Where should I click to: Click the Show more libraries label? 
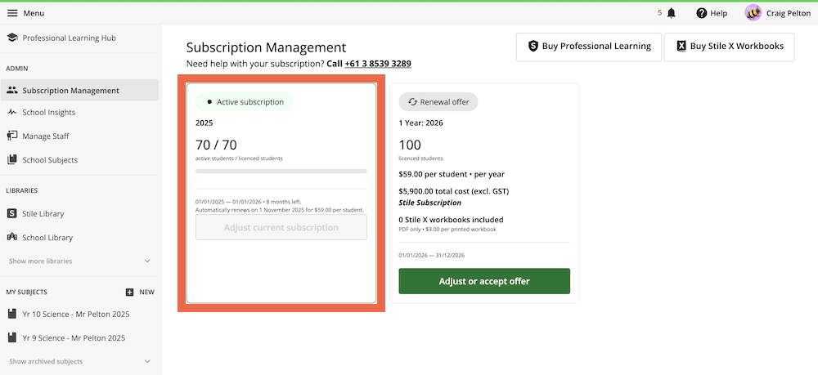click(41, 261)
